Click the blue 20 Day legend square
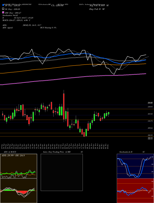Image resolution: width=154 pixels, height=203 pixels. [3, 5]
